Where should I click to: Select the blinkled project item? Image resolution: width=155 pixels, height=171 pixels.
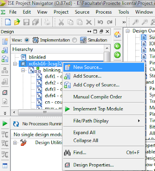point(37,57)
